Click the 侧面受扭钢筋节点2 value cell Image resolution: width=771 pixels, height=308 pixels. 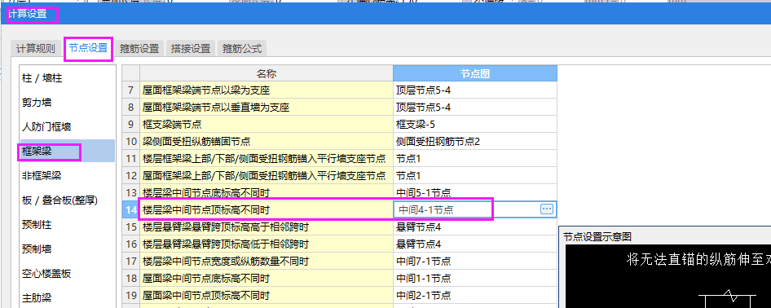[x=475, y=142]
